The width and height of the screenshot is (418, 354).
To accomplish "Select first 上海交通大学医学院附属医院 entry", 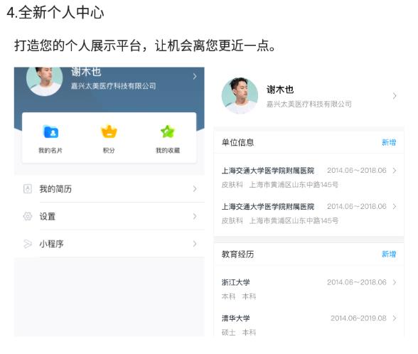I will 309,177.
